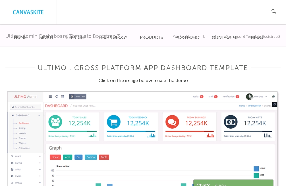Click the Search Dashboard input field

pos(26,107)
